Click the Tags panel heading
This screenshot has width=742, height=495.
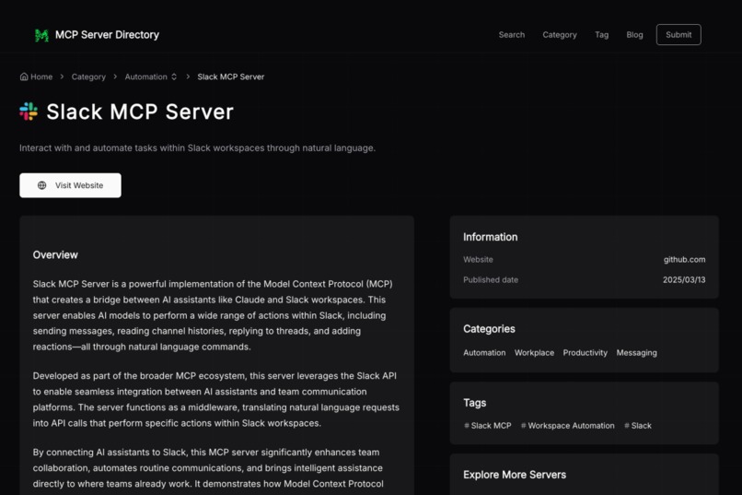475,403
